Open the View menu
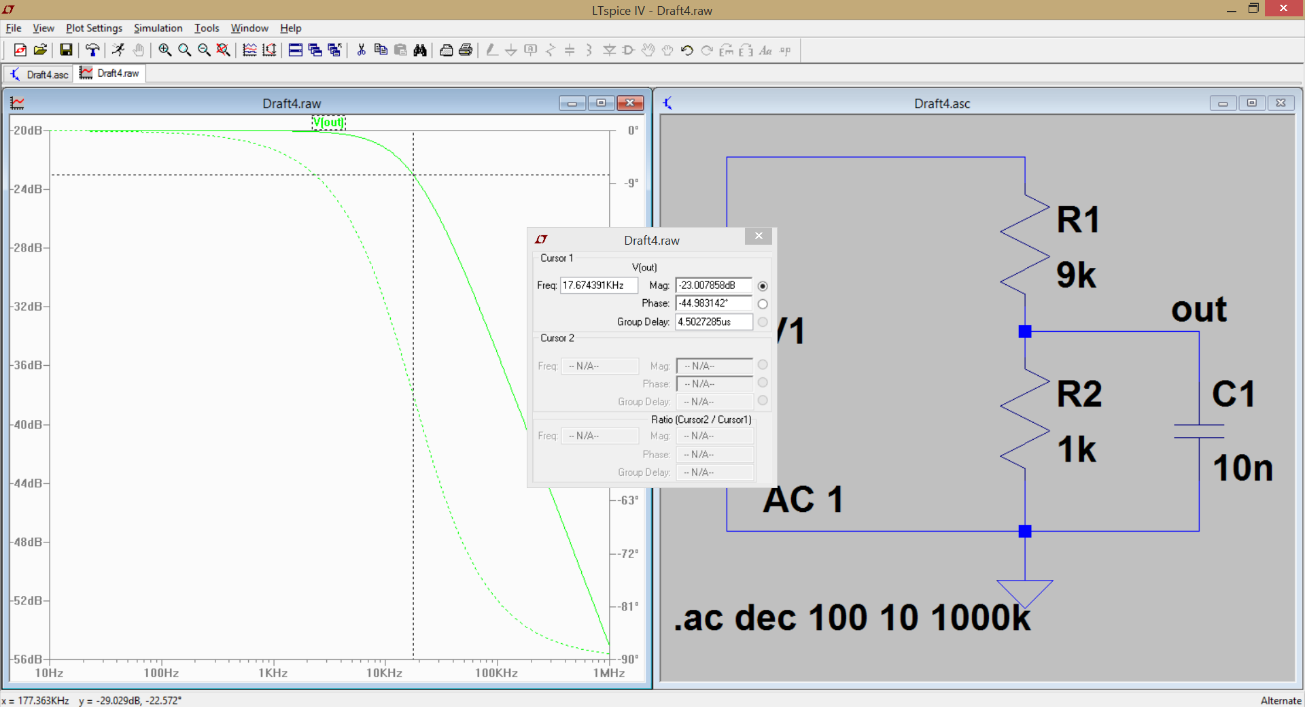Image resolution: width=1305 pixels, height=707 pixels. [43, 28]
